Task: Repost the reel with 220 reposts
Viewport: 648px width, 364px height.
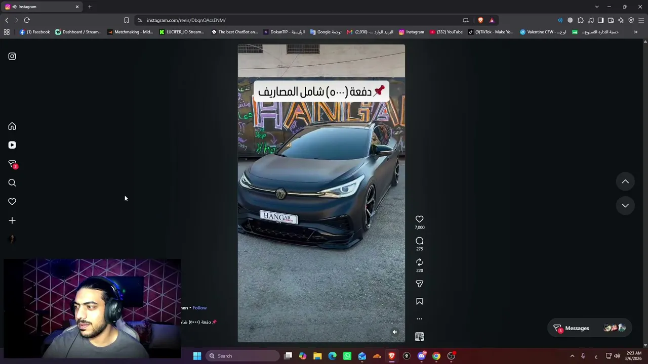Action: pyautogui.click(x=419, y=262)
